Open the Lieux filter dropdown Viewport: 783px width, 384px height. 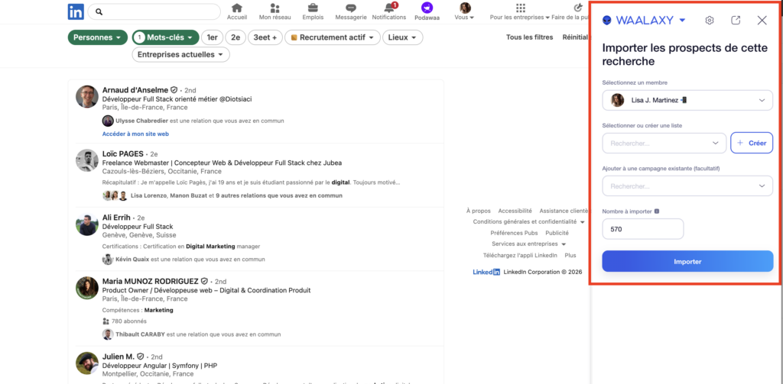[402, 37]
